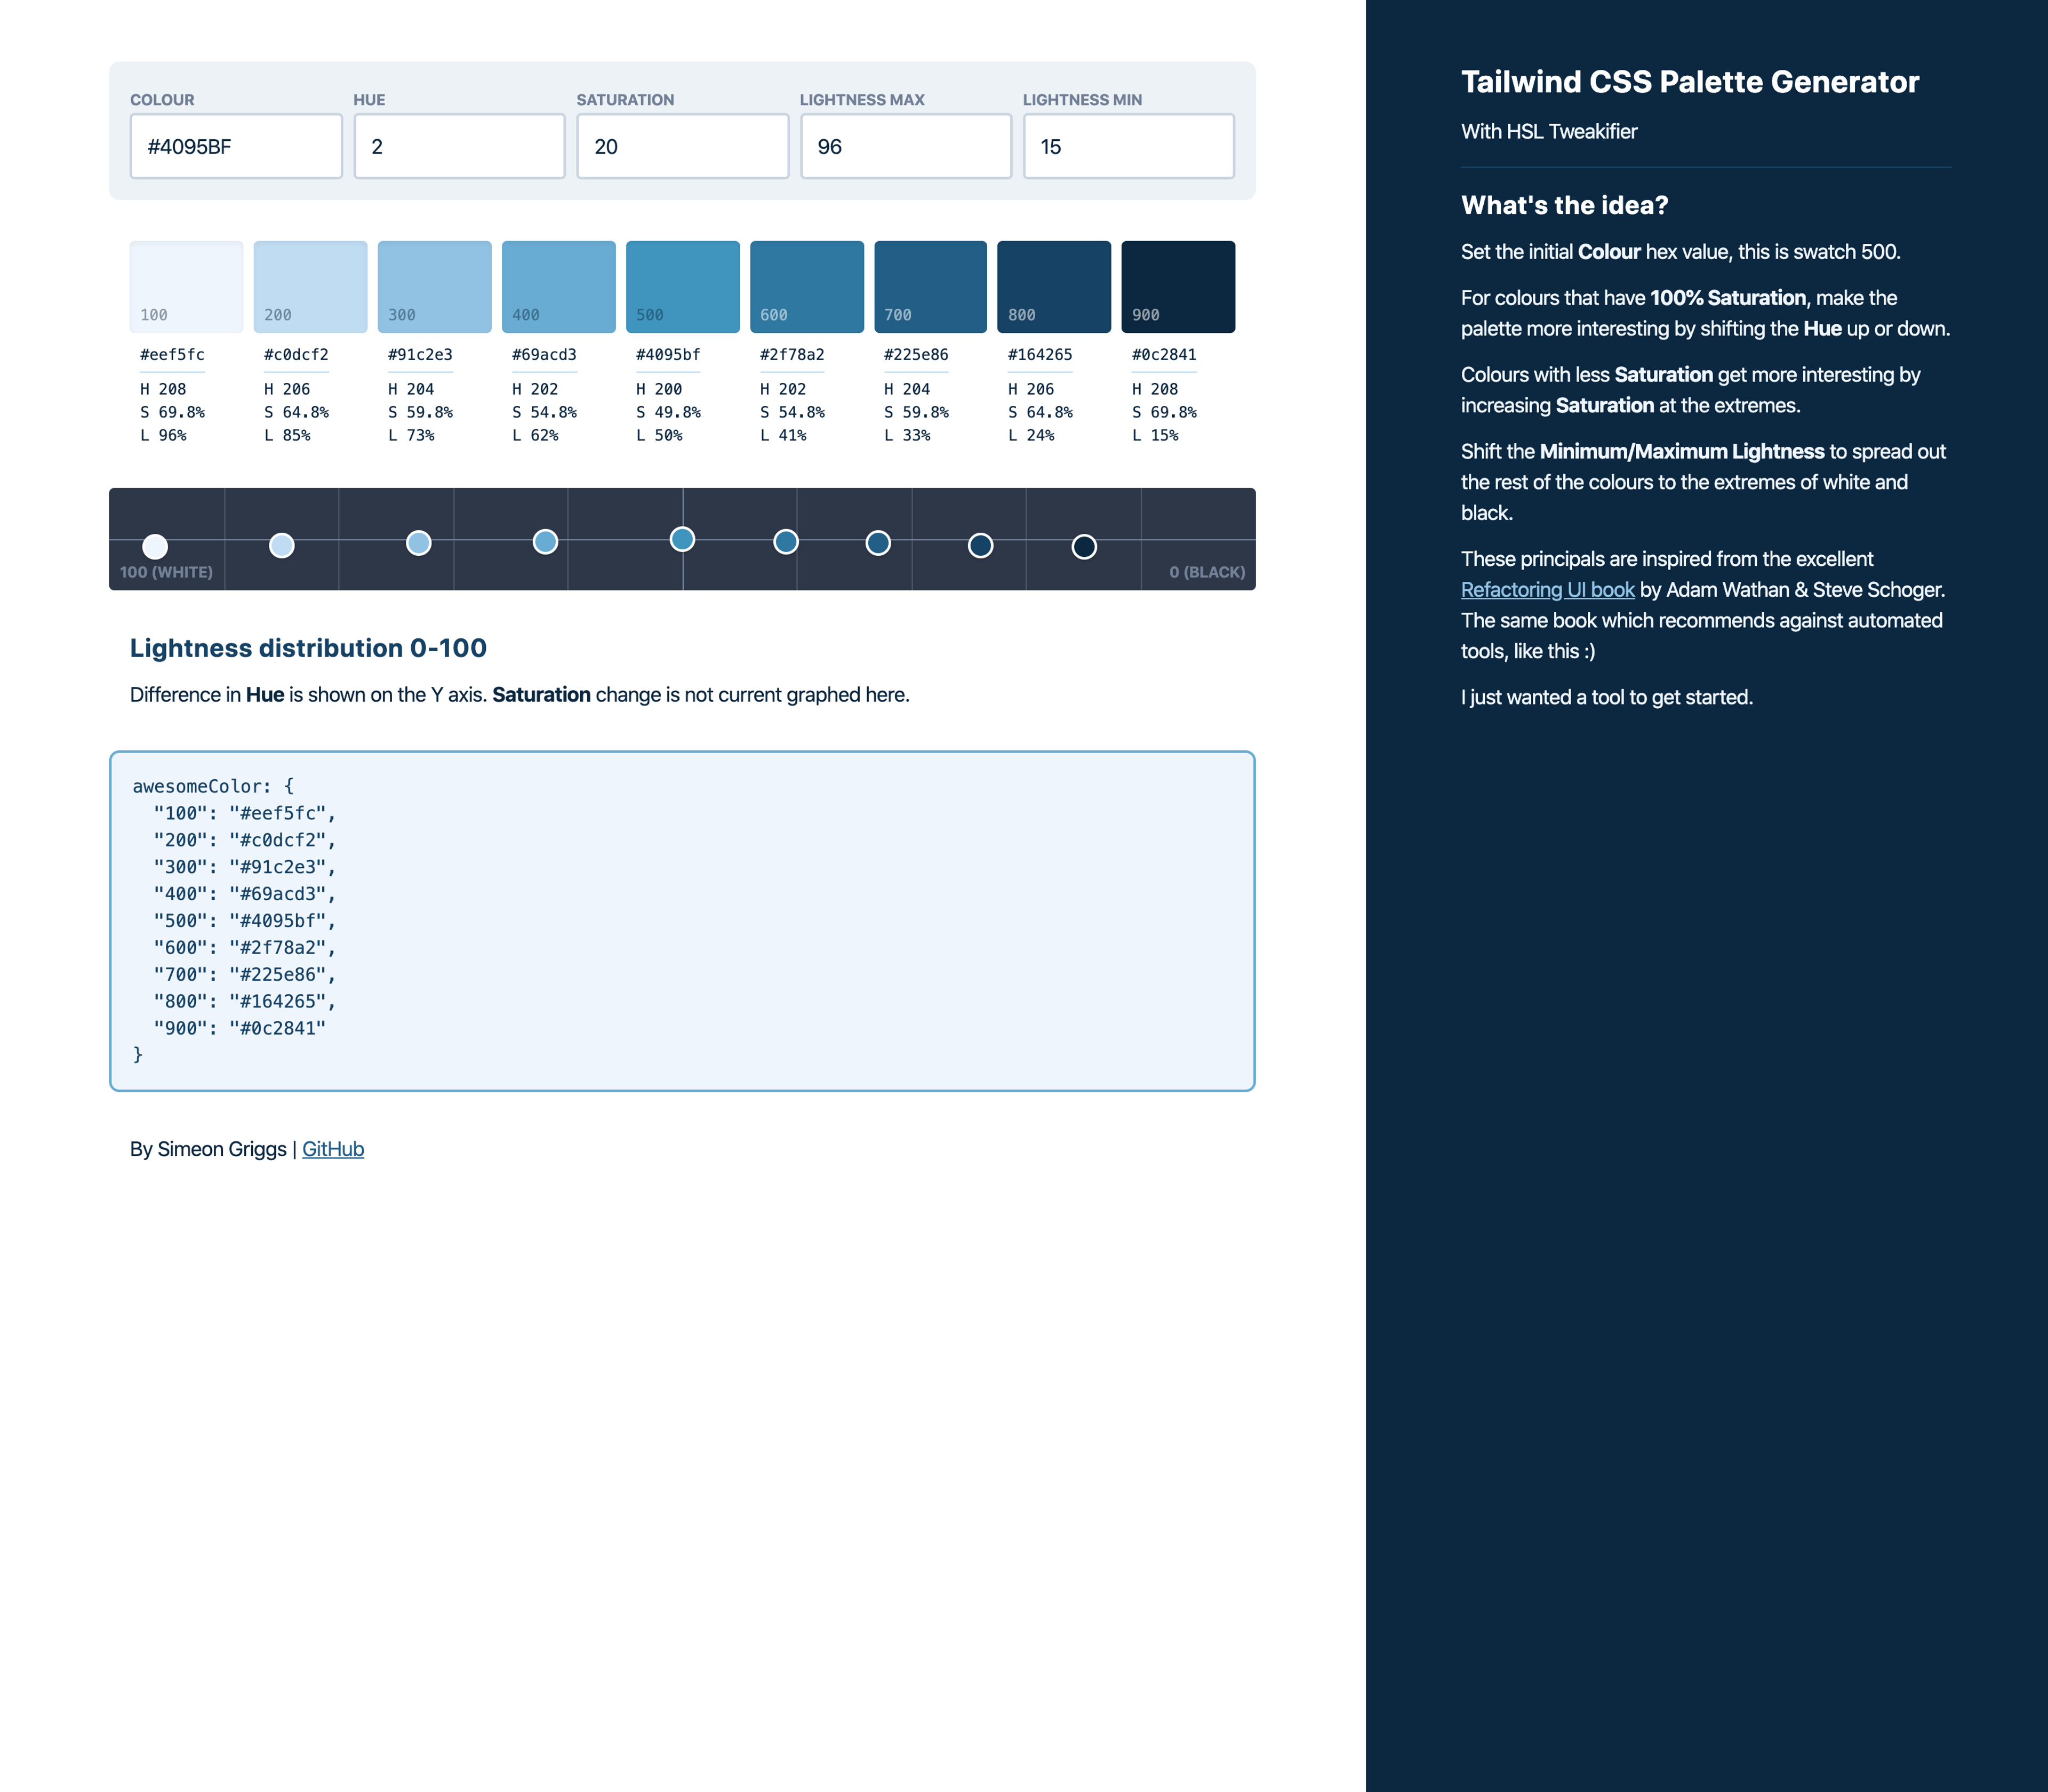Click the Colour hex input field

[x=236, y=146]
